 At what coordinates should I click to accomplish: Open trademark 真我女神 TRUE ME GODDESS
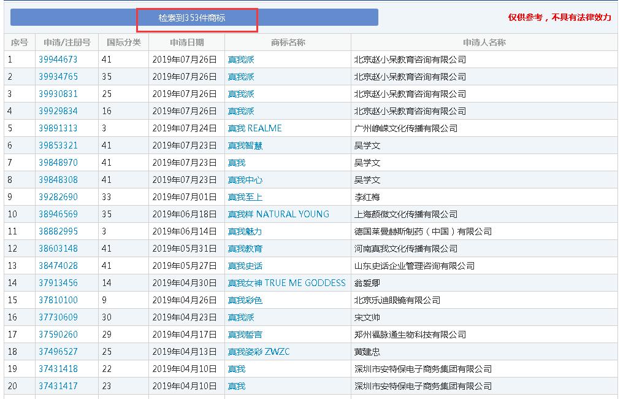pyautogui.click(x=286, y=283)
